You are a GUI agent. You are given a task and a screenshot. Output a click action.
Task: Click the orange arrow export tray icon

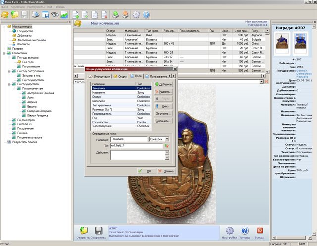125,15
